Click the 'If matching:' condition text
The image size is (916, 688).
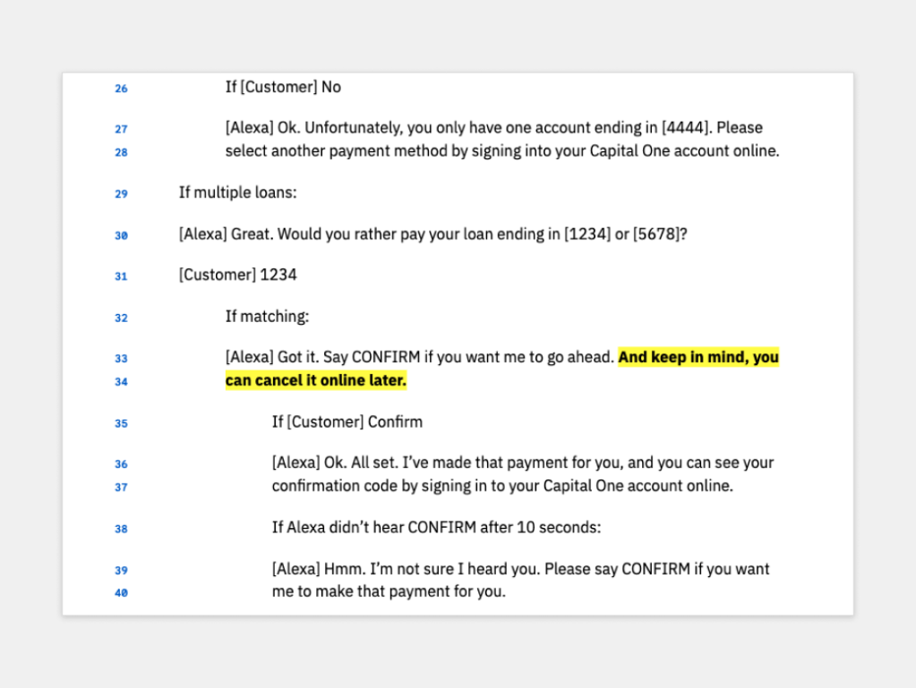pos(267,317)
